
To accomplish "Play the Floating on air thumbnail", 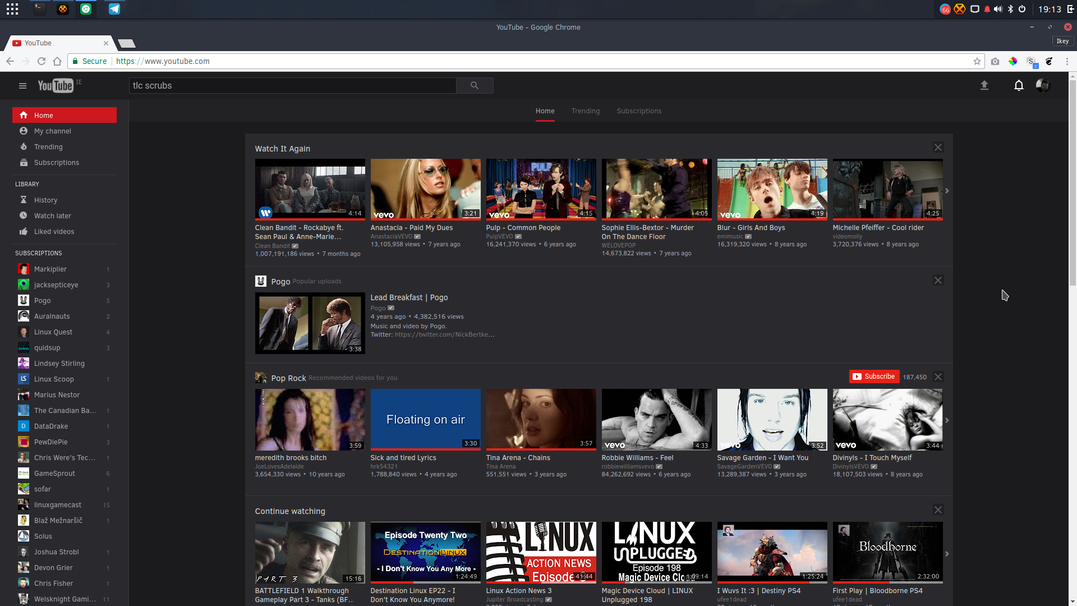I will pyautogui.click(x=425, y=419).
